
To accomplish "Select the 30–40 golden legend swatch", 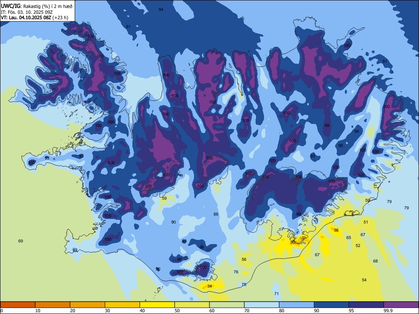I will click(122, 305).
